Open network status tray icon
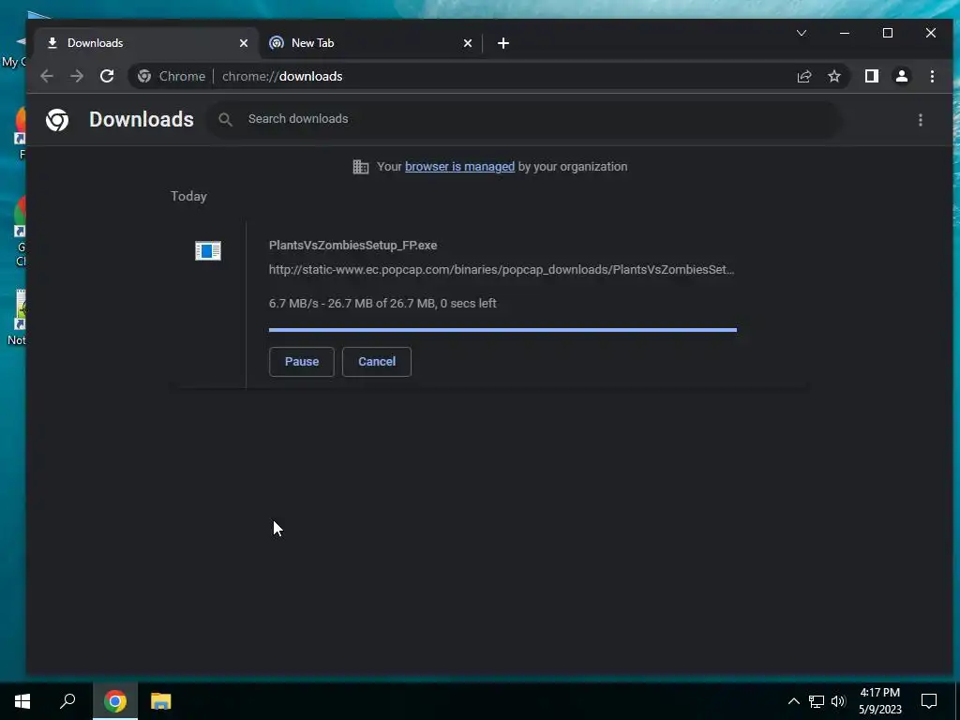The width and height of the screenshot is (960, 720). click(x=817, y=701)
